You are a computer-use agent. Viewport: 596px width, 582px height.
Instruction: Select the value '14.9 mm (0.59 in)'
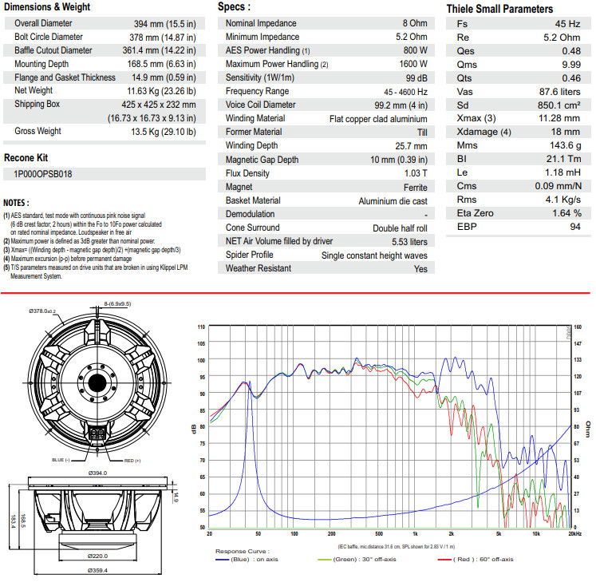pos(164,77)
